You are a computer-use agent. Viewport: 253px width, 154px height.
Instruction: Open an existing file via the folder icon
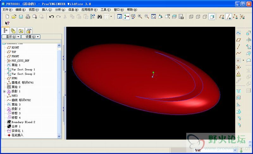pyautogui.click(x=14, y=17)
